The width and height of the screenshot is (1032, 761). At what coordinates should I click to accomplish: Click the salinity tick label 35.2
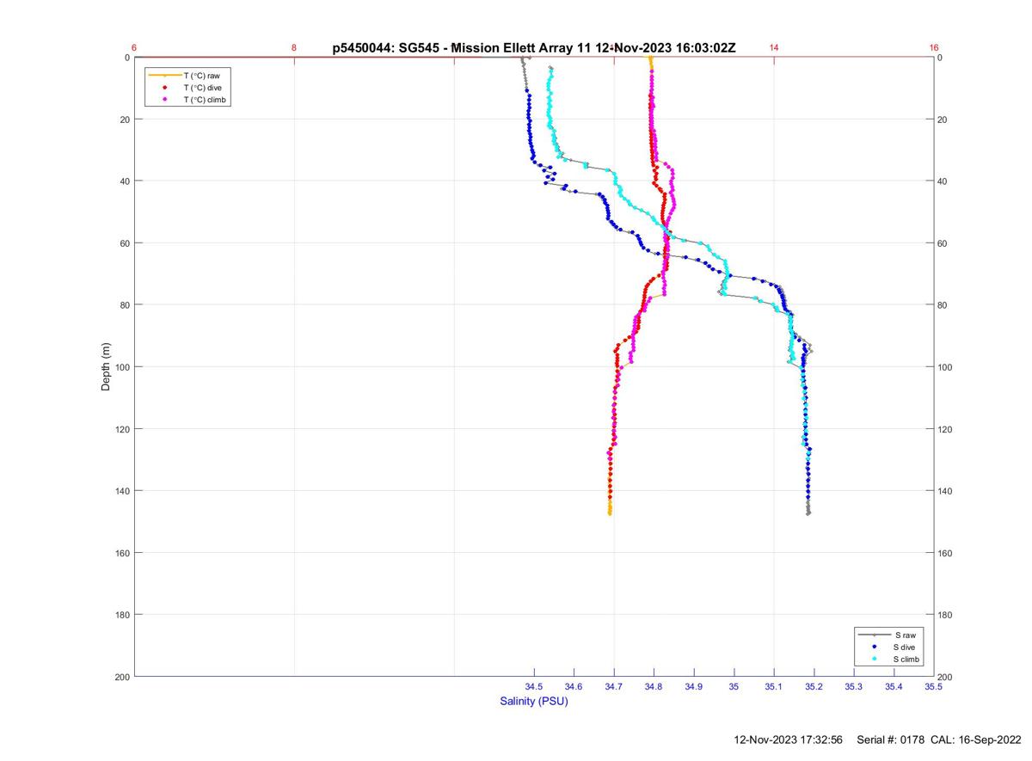click(814, 687)
